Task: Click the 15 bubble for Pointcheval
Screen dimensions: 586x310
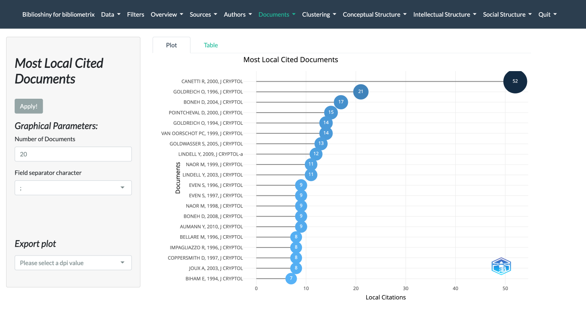Action: pos(331,113)
